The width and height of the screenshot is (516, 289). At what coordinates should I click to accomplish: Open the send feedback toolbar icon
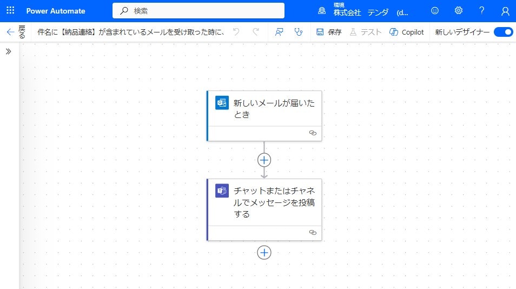(x=279, y=32)
